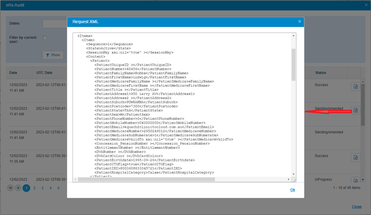Click PatientIHI XML line
This screenshot has width=371, height=215.
(x=138, y=168)
